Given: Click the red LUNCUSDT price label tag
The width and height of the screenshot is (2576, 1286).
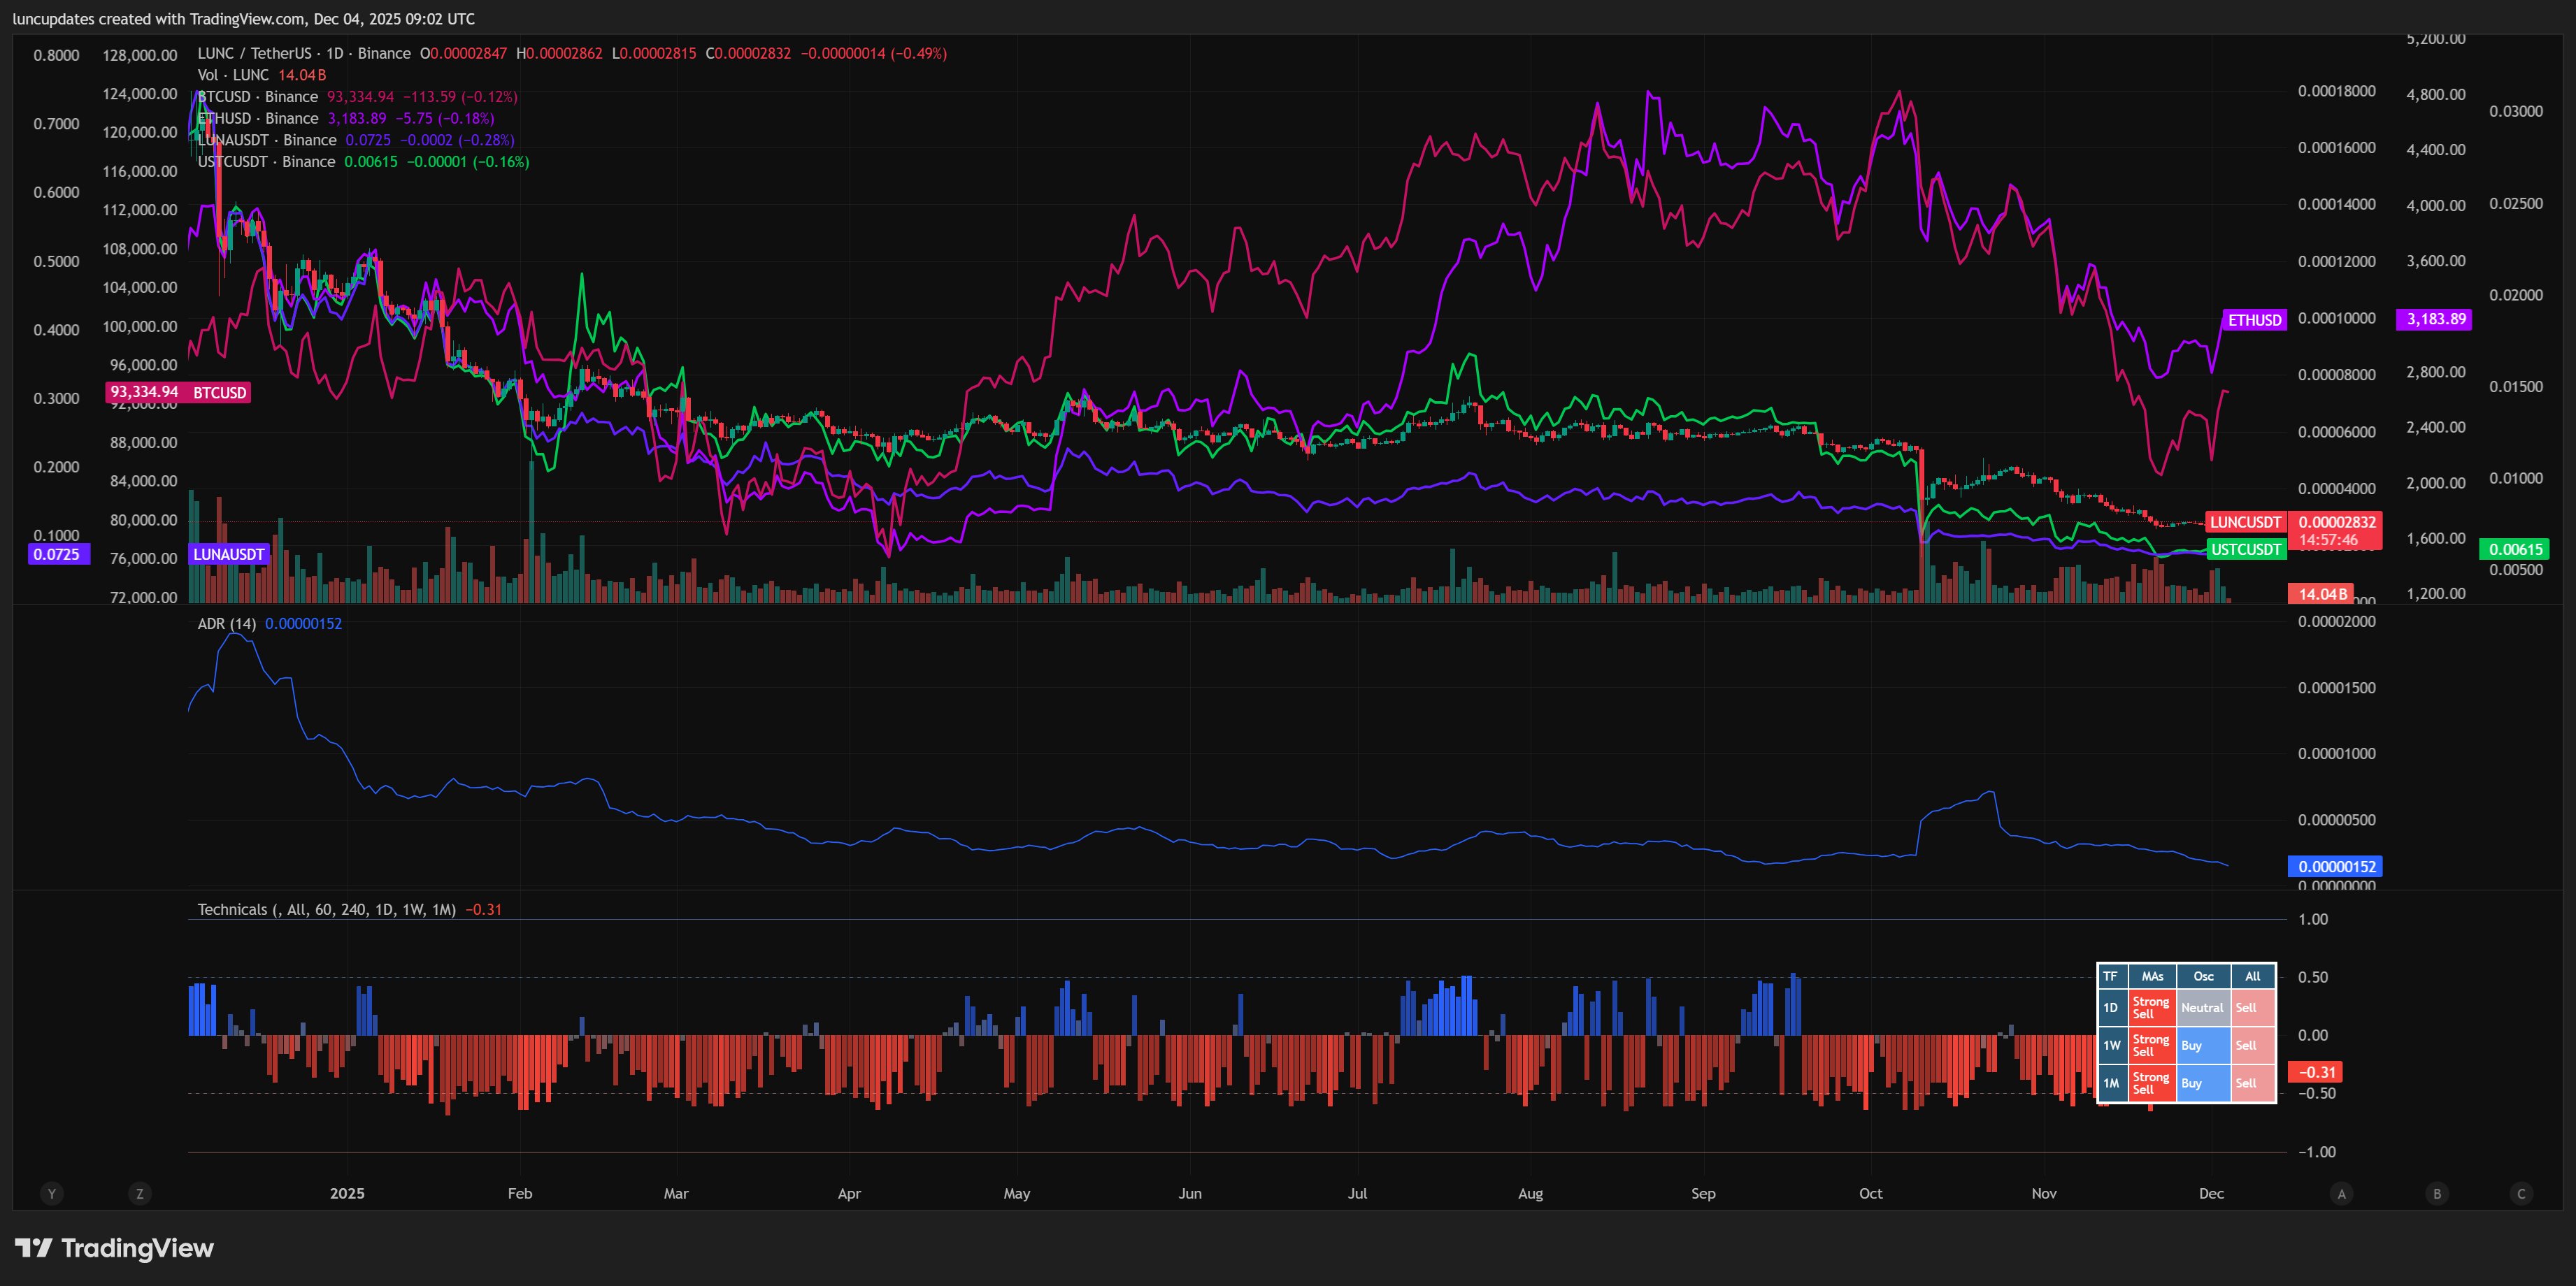Looking at the screenshot, I should click(2246, 523).
